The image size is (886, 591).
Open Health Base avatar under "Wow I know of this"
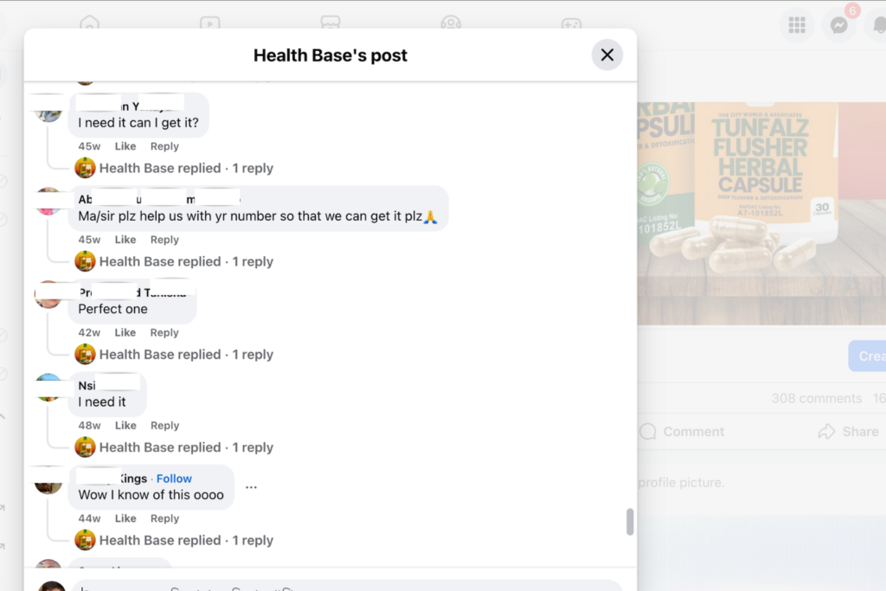pyautogui.click(x=85, y=540)
